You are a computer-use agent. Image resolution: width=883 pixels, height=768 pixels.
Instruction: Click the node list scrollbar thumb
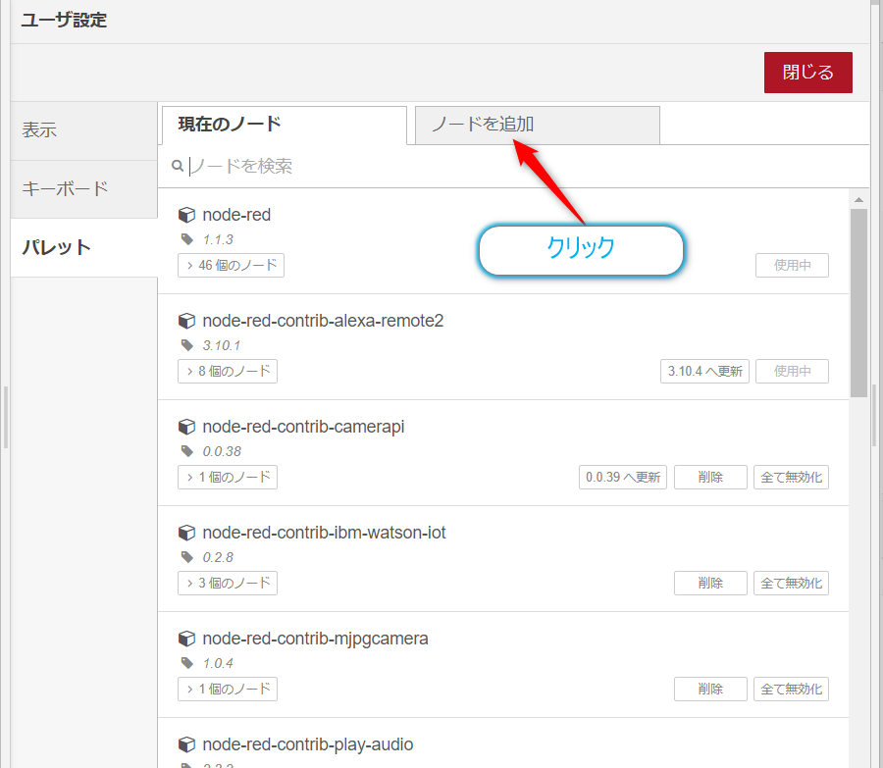(x=858, y=303)
